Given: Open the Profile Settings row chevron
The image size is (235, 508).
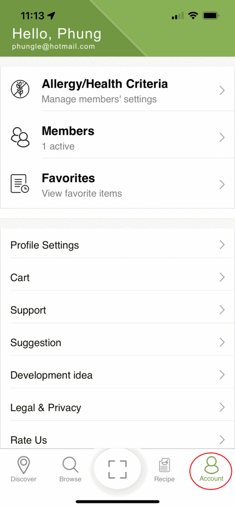Looking at the screenshot, I should point(222,245).
